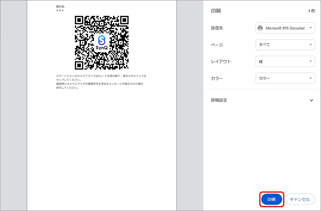The height and width of the screenshot is (211, 321).
Task: Open the Microsoft XPS Document destination dropdown
Action: pyautogui.click(x=285, y=28)
